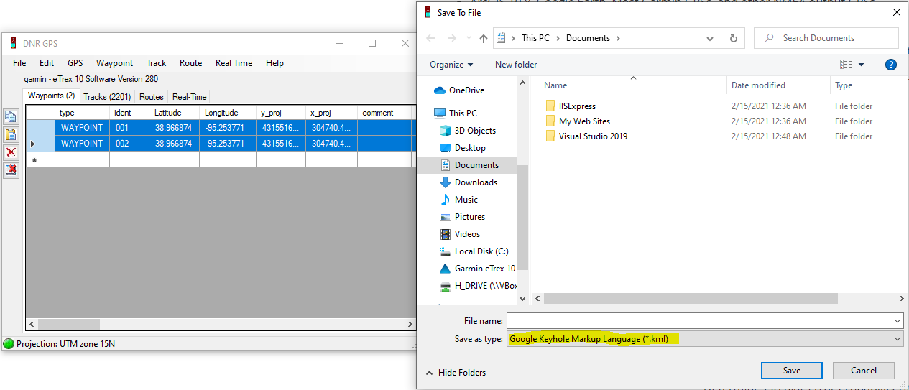Image resolution: width=909 pixels, height=390 pixels.
Task: Click New folder button
Action: click(x=516, y=65)
